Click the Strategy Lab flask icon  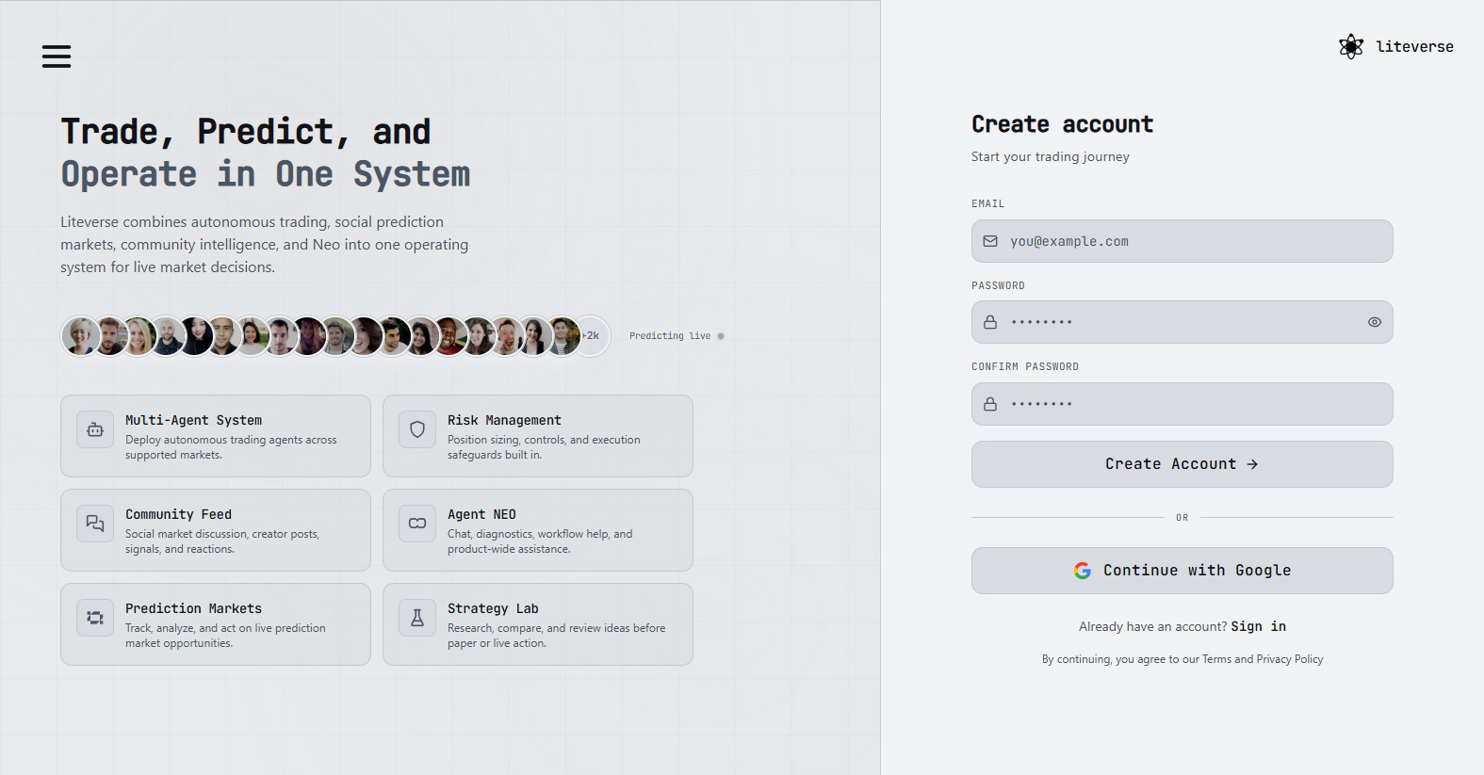point(417,618)
